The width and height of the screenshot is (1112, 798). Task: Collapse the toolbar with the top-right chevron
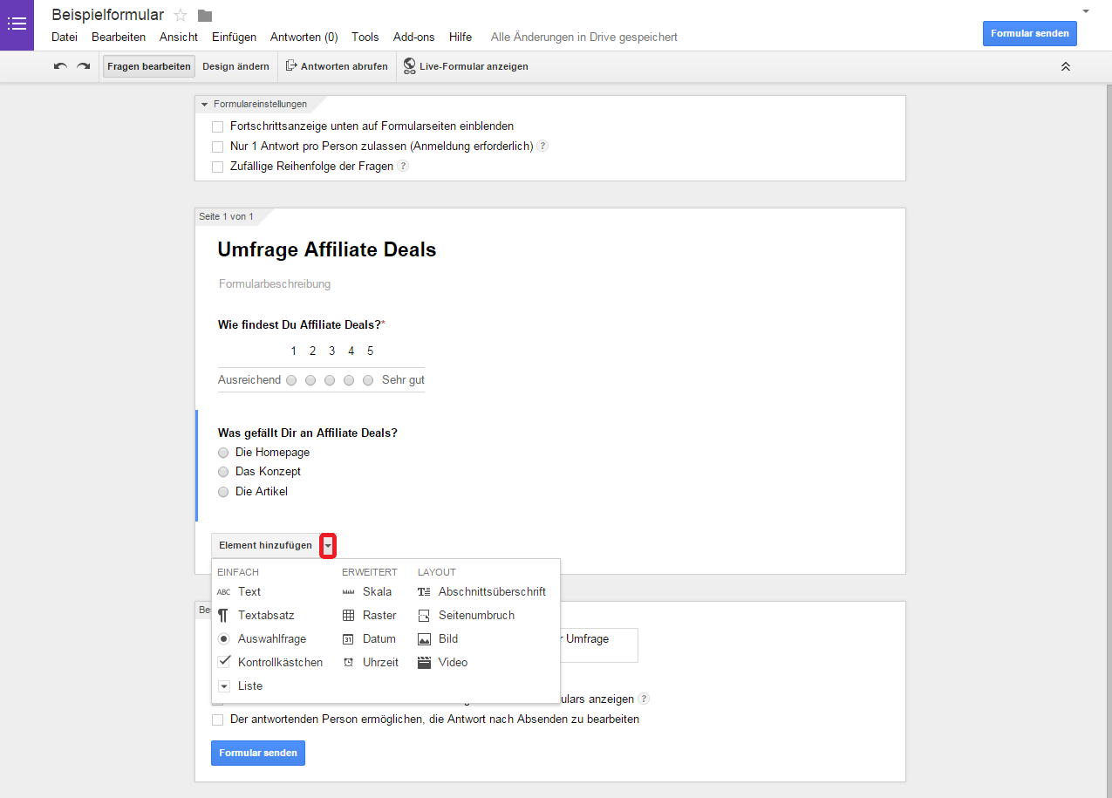click(x=1065, y=65)
